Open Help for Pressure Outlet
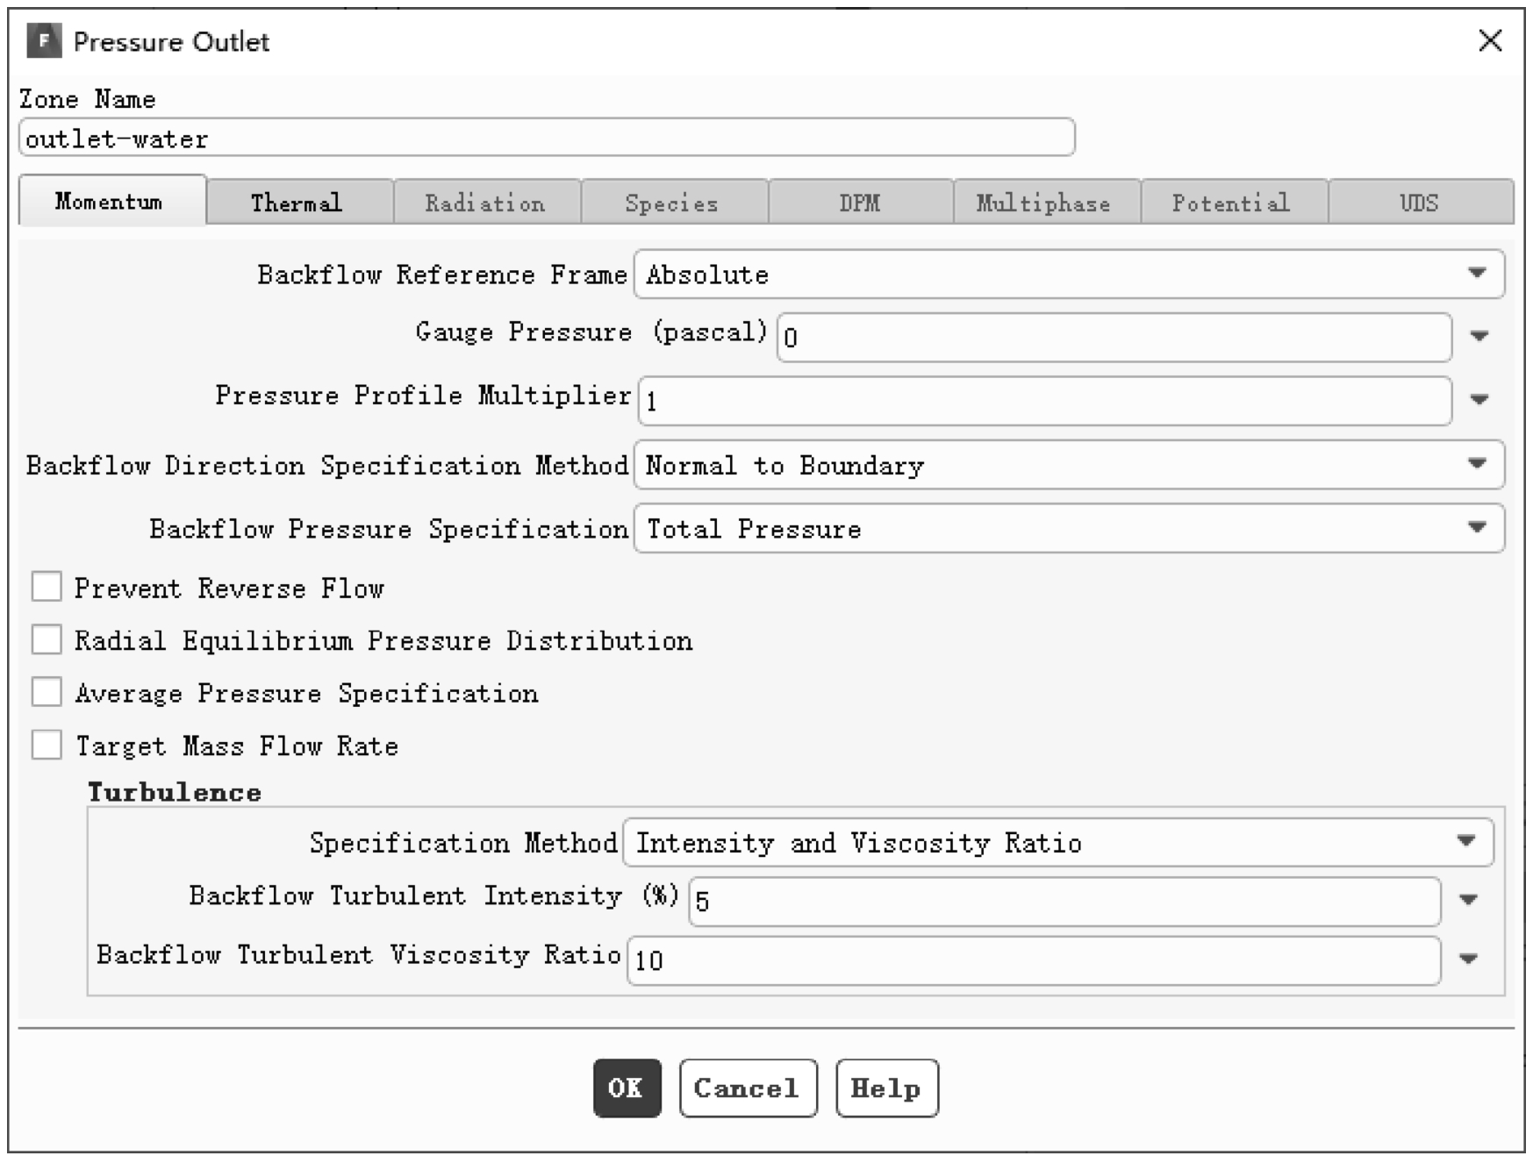Image resolution: width=1533 pixels, height=1163 pixels. point(886,1088)
